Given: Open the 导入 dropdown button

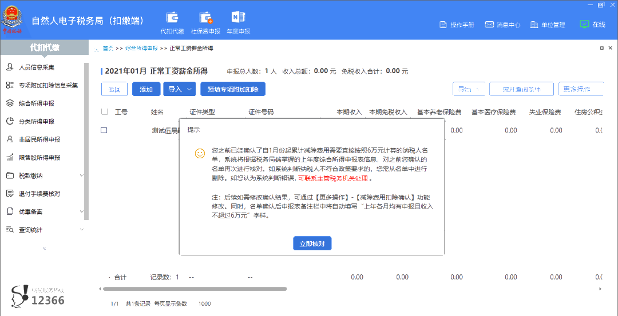Looking at the screenshot, I should (180, 89).
